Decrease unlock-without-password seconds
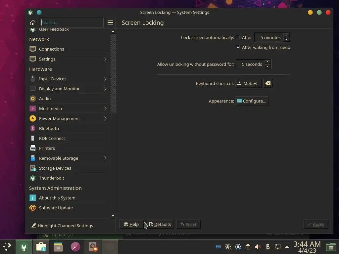 (267, 66)
